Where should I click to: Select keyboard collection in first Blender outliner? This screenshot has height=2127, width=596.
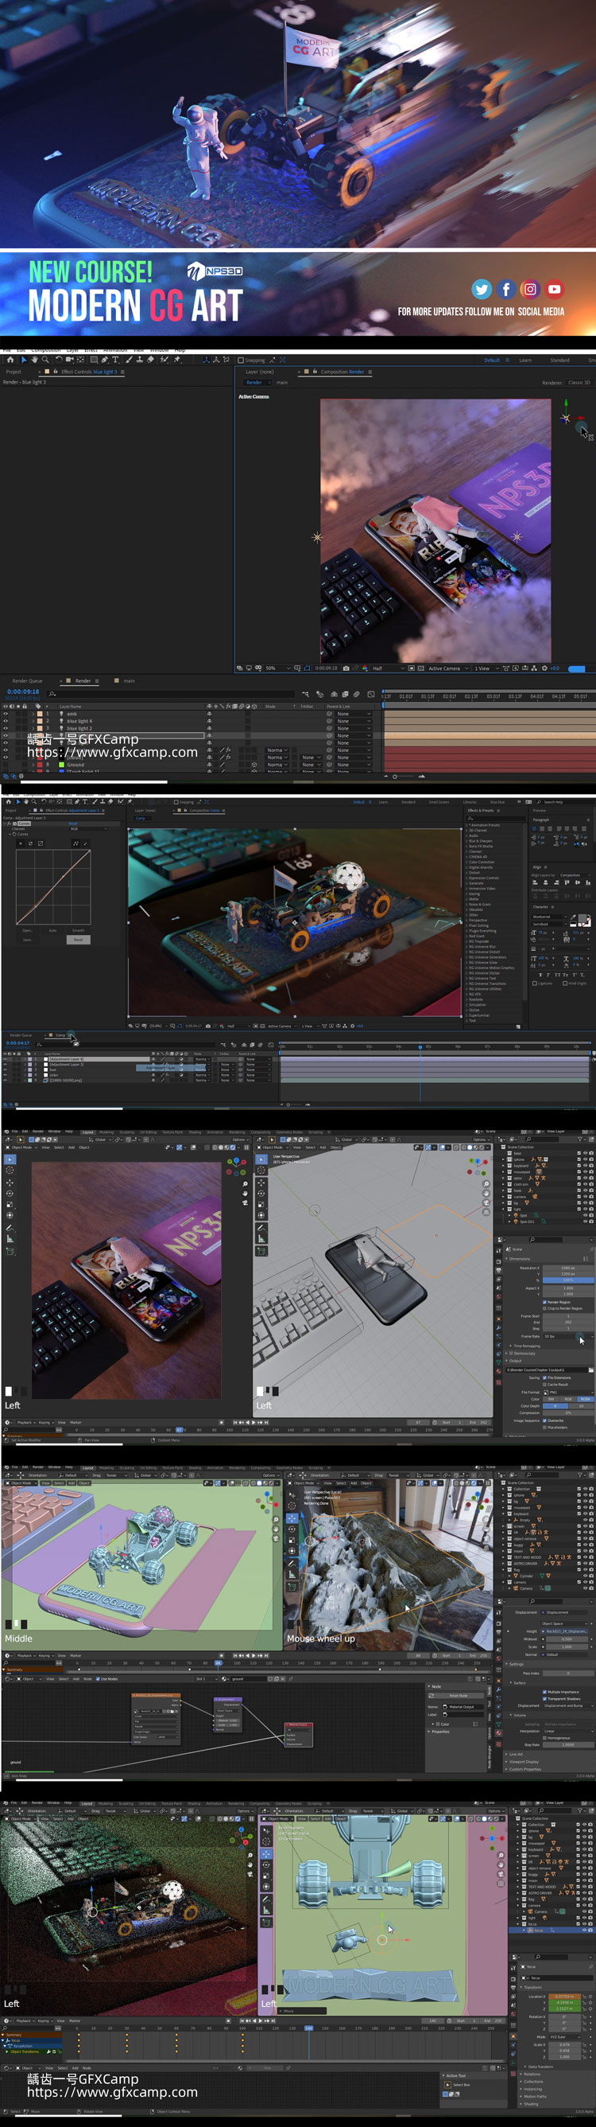[x=523, y=1165]
